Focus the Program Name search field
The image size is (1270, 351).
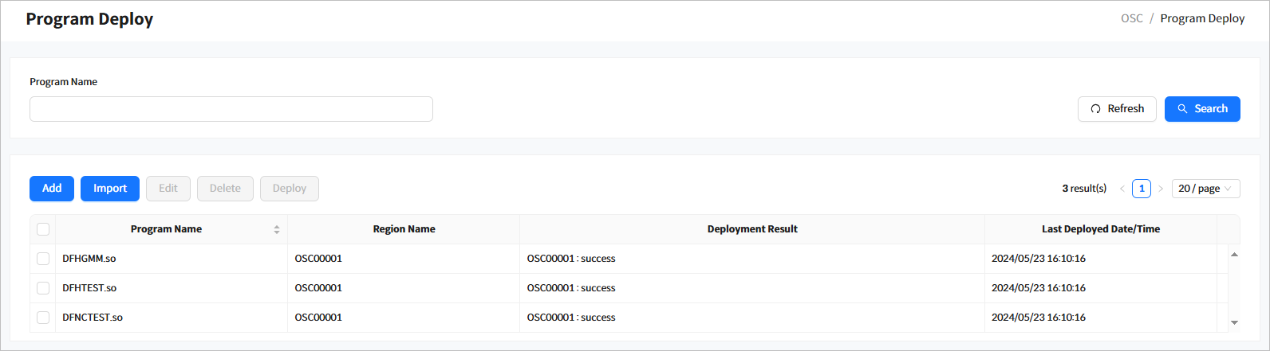point(231,109)
